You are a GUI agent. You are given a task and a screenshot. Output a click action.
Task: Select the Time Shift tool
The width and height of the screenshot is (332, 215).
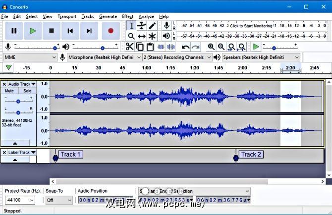pos(142,36)
